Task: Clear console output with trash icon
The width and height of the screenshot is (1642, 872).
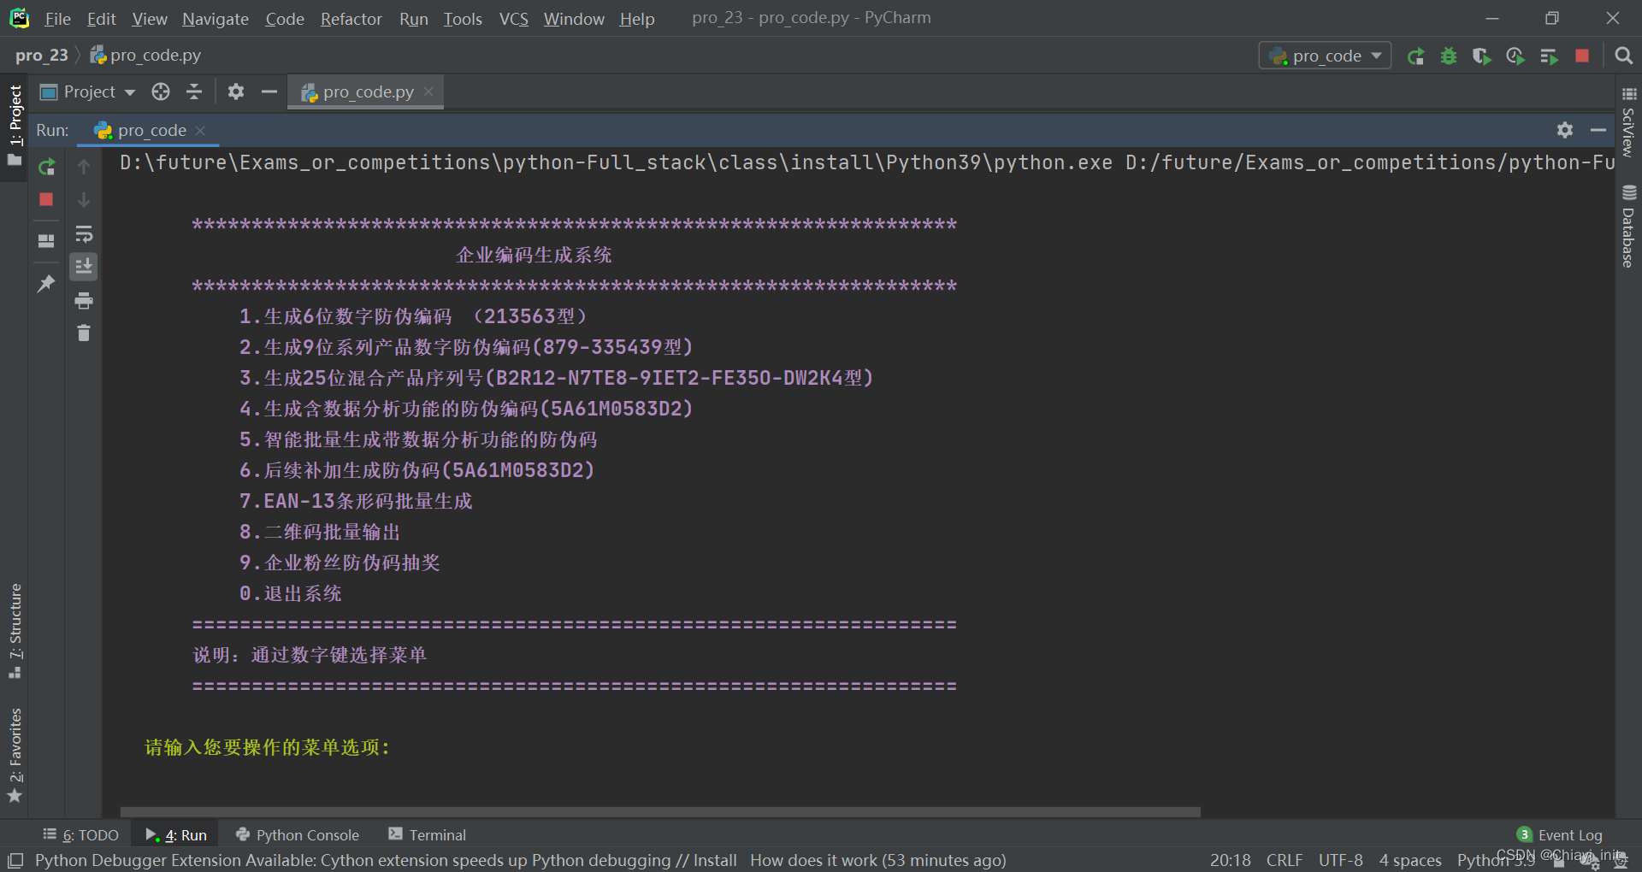Action: (x=84, y=333)
